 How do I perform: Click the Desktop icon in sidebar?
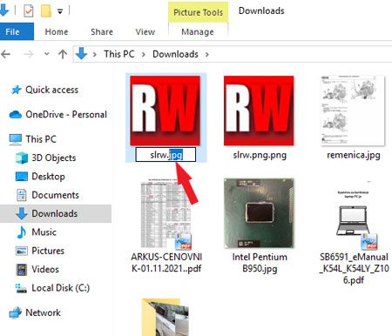pyautogui.click(x=22, y=177)
